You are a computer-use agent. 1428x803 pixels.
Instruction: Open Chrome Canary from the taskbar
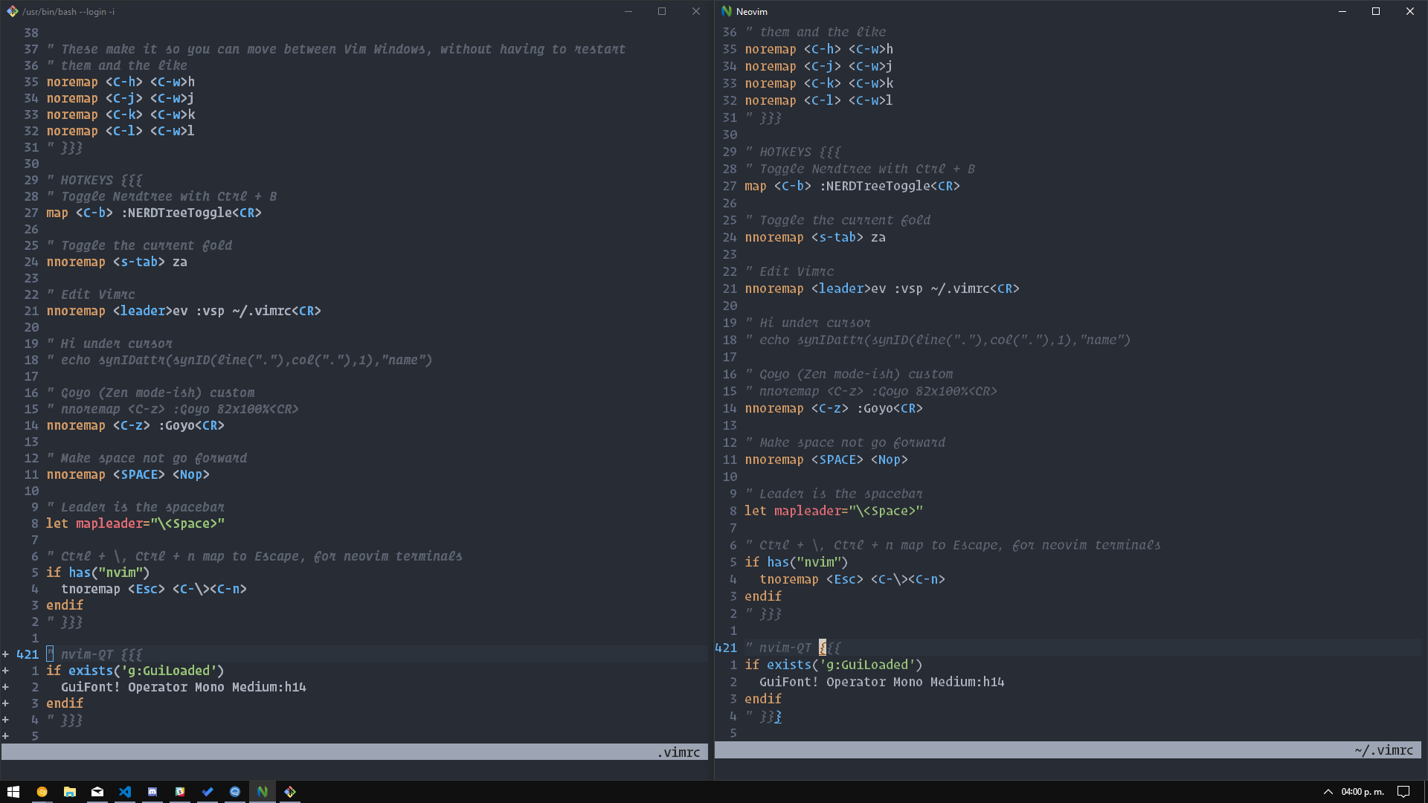[x=42, y=792]
